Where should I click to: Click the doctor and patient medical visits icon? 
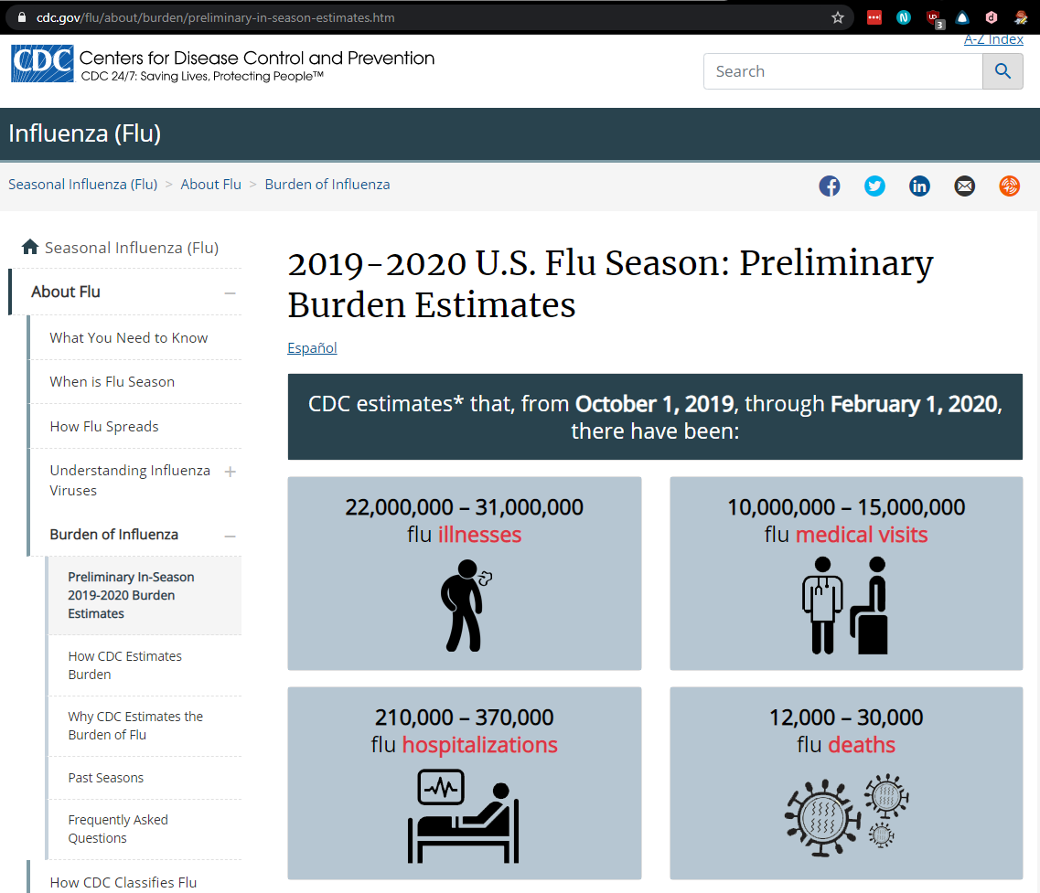point(844,605)
